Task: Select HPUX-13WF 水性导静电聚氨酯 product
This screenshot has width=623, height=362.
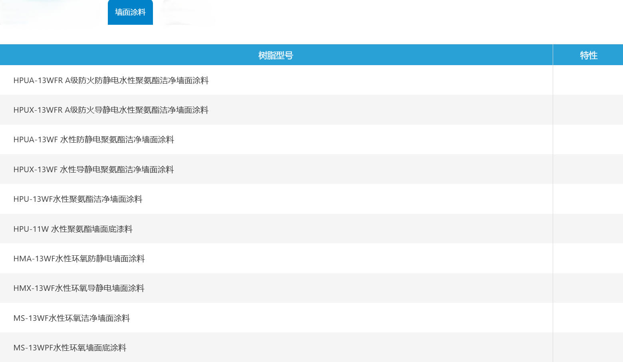Action: pos(94,169)
